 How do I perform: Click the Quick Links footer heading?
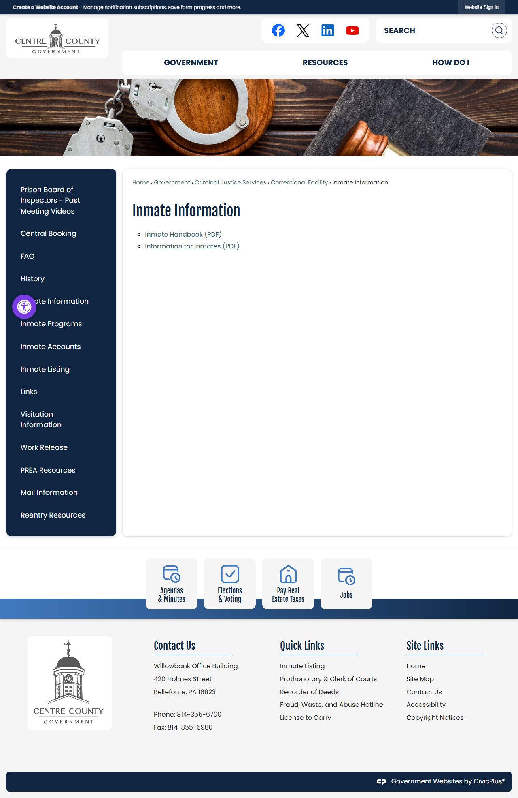tap(302, 646)
